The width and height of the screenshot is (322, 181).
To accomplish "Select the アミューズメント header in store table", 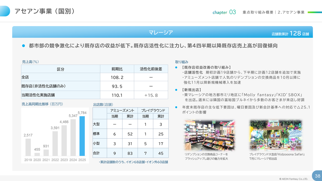I will 122,110.
